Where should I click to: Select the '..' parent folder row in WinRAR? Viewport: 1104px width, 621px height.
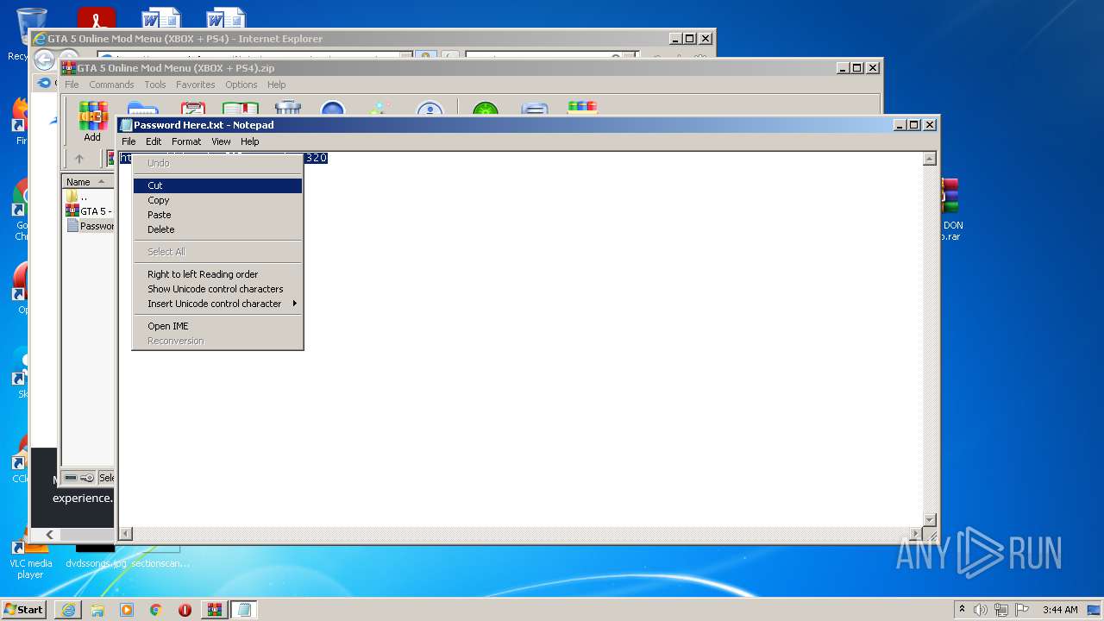[89, 197]
